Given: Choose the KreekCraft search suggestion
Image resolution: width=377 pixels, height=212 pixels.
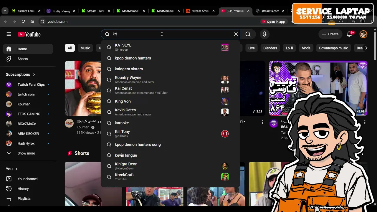Looking at the screenshot, I should coord(170,177).
